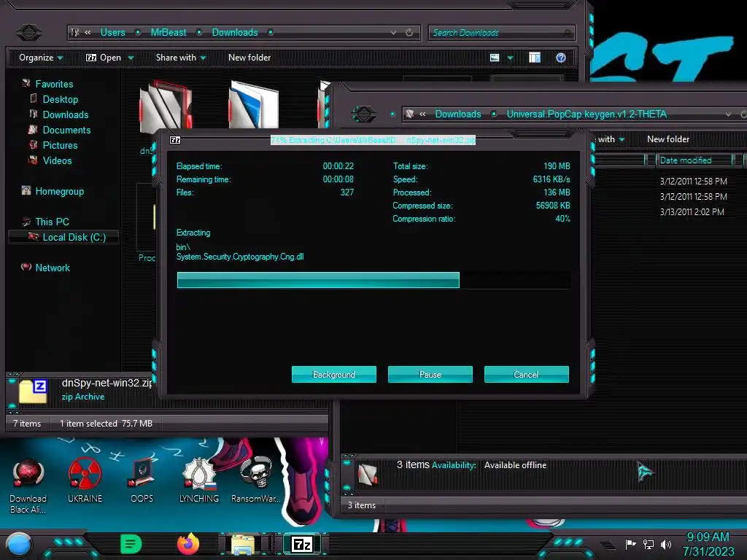Click New folder in the keygen window
This screenshot has height=560, width=747.
click(x=668, y=139)
